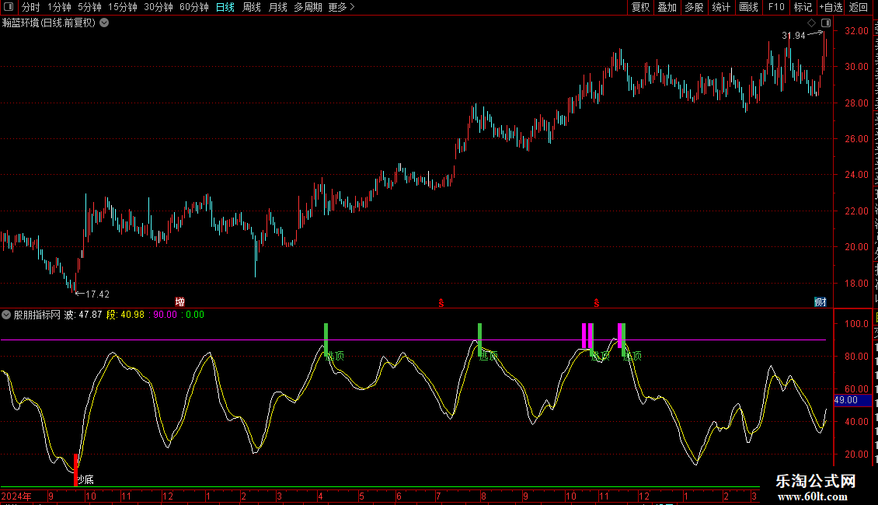The image size is (878, 505).
Task: Click the red $ marker near October
Action: [597, 303]
